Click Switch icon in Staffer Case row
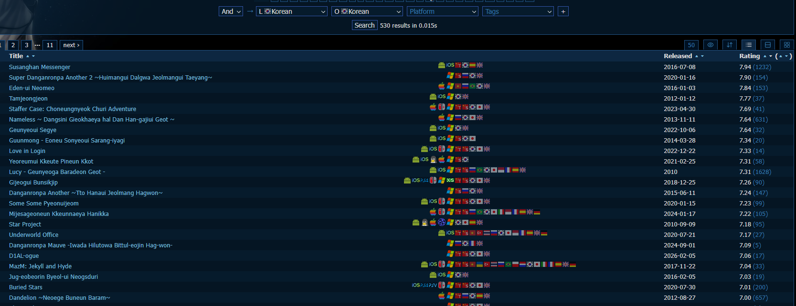The width and height of the screenshot is (796, 306). point(442,107)
